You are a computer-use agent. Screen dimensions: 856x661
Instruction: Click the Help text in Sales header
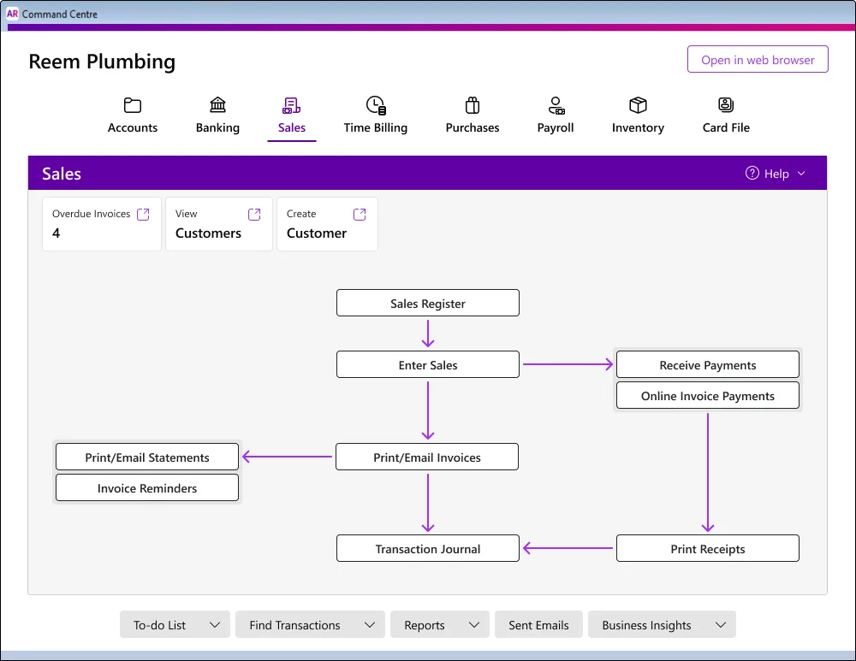776,174
